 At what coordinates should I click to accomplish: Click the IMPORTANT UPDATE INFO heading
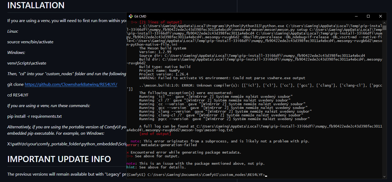click(x=59, y=159)
